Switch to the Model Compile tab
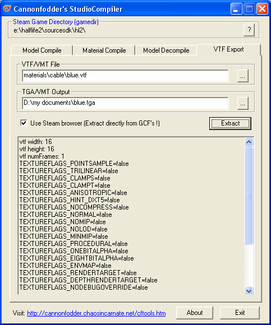The image size is (271, 325). coord(42,50)
